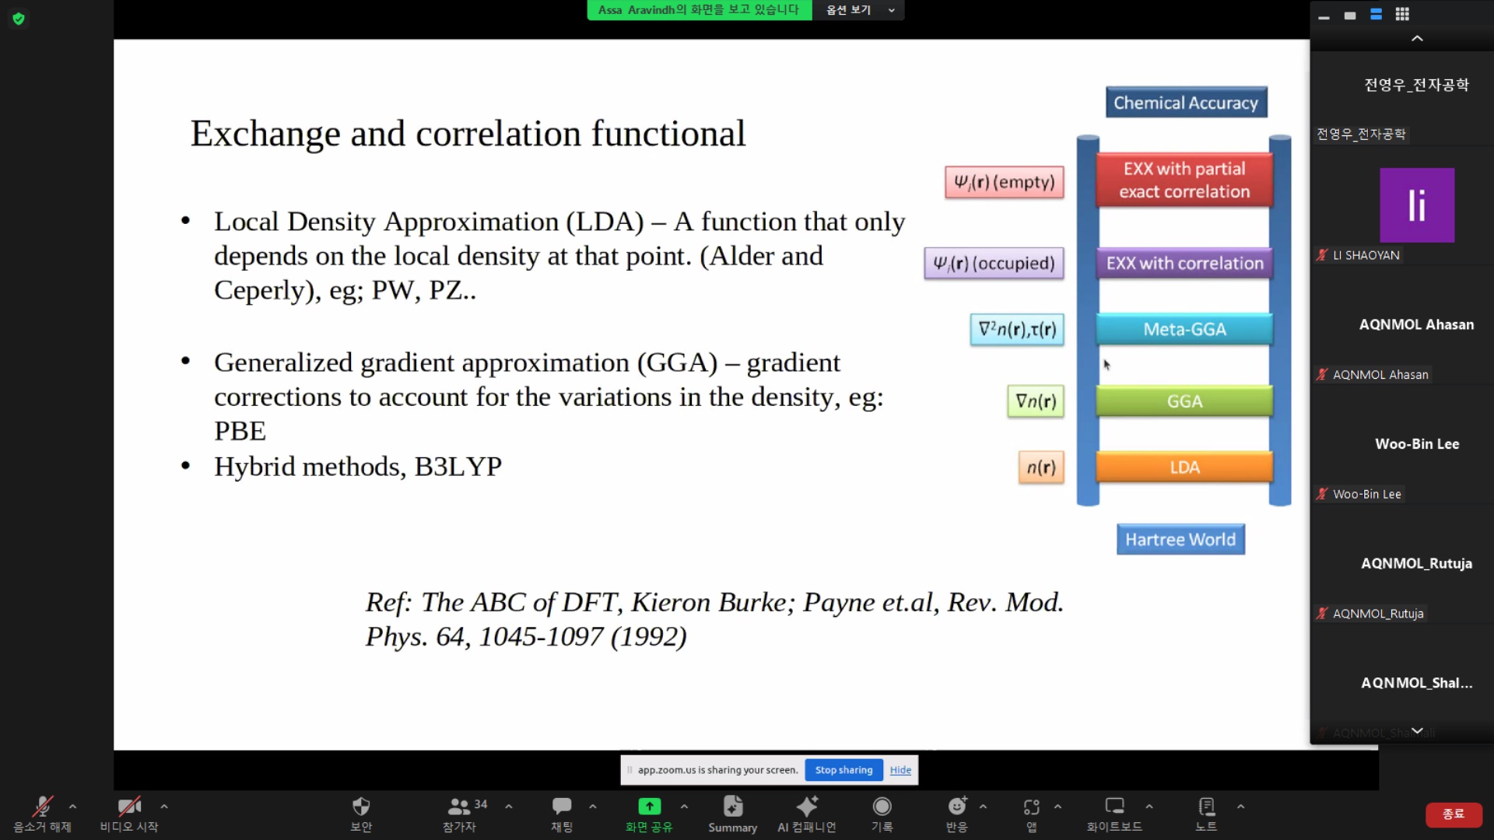Select the blue stacked thumbnail strip view icon
Screen dimensions: 1494x840
click(x=1376, y=15)
